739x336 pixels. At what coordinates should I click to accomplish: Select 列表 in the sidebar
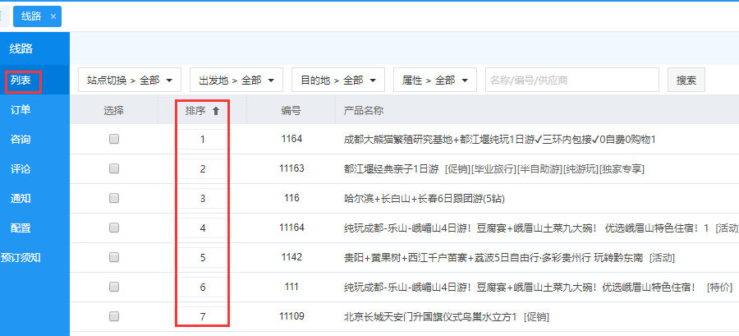21,81
